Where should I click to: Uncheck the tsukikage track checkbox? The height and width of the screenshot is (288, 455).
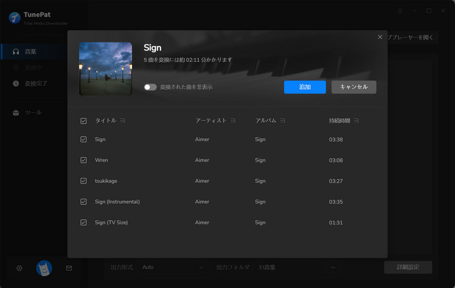[83, 181]
